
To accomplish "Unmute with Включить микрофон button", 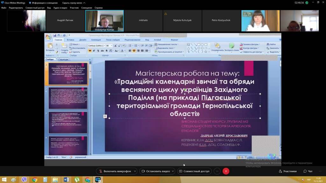I will coord(115,171).
